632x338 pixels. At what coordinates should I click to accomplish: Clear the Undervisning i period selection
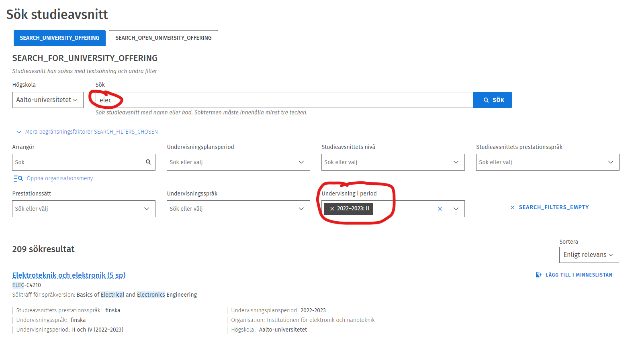[440, 209]
